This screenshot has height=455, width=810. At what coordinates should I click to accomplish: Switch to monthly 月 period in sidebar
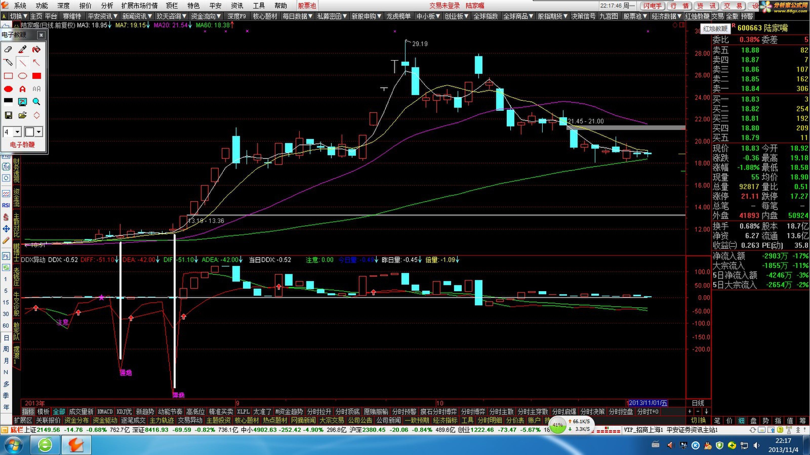click(6, 361)
